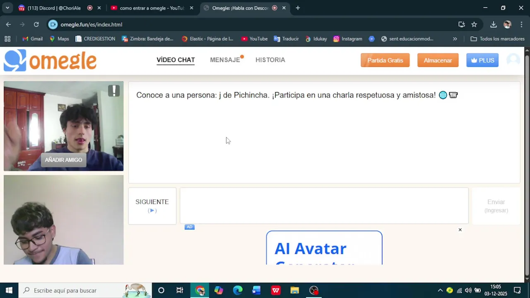The height and width of the screenshot is (298, 530).
Task: Open the browser downloads icon
Action: (493, 24)
